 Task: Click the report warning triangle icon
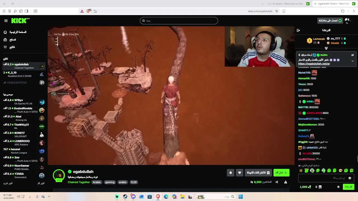click(x=286, y=182)
